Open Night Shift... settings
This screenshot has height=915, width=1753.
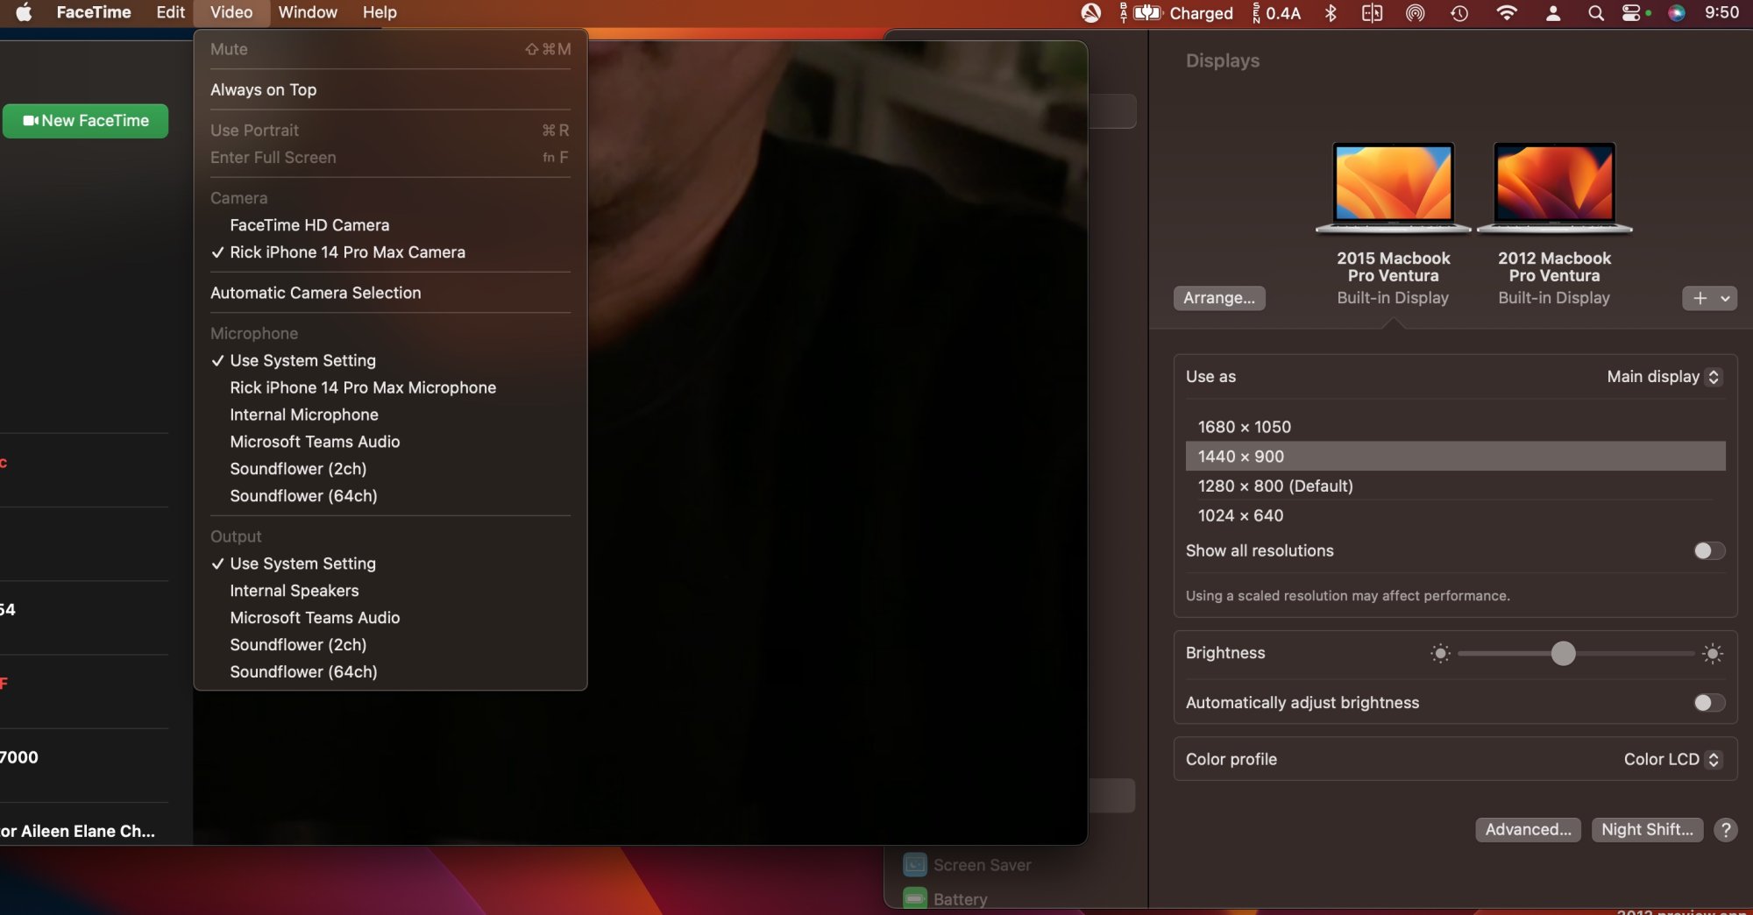tap(1647, 829)
